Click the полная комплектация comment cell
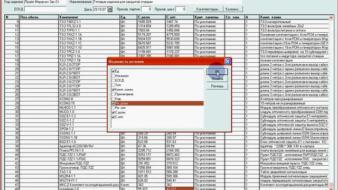The height and width of the screenshot is (190, 338). tap(294, 61)
